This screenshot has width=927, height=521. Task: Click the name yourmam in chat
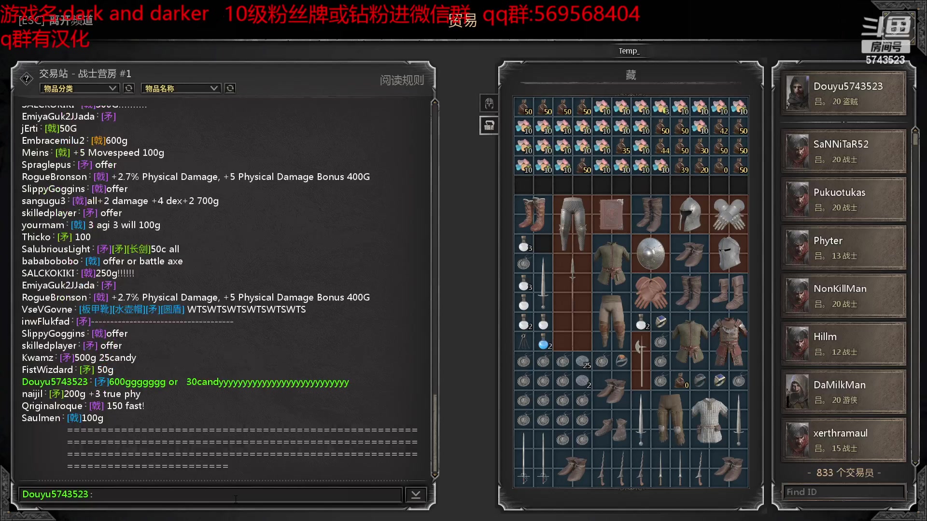[43, 225]
